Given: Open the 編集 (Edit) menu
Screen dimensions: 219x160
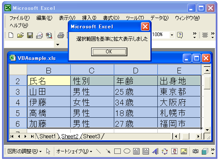Looking at the screenshot, I should pyautogui.click(x=44, y=18).
